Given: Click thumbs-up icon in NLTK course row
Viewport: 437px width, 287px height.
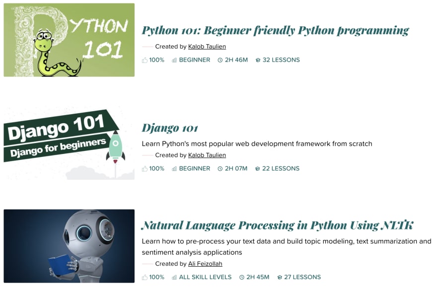Looking at the screenshot, I should point(145,277).
